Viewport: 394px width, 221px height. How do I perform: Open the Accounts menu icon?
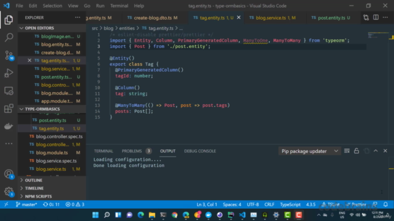point(9,174)
